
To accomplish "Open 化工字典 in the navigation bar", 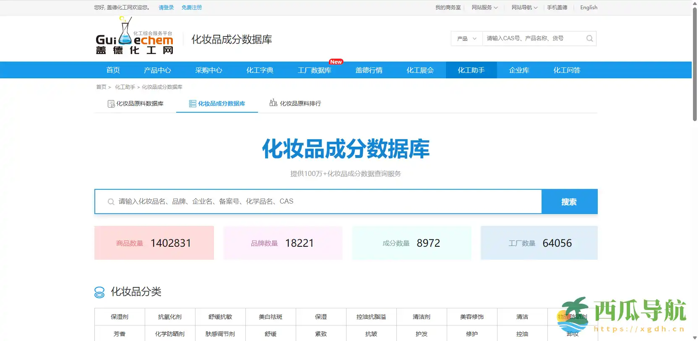I will point(260,70).
